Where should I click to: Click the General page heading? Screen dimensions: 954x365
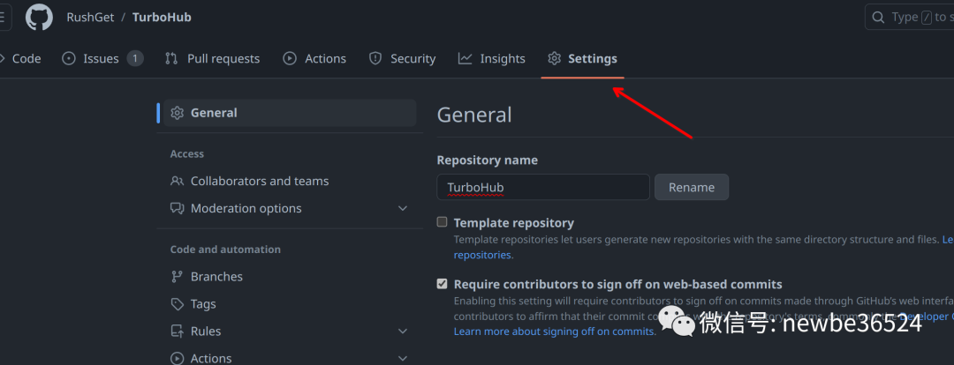pyautogui.click(x=474, y=115)
